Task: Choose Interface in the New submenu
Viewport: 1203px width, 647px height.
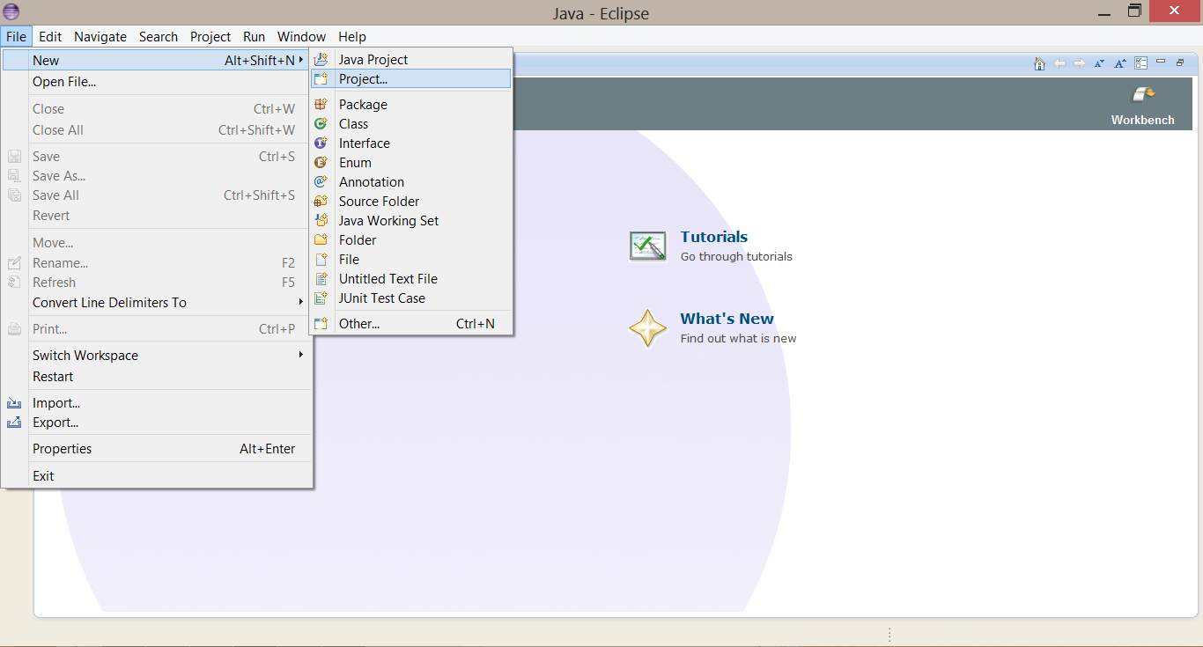Action: point(364,143)
